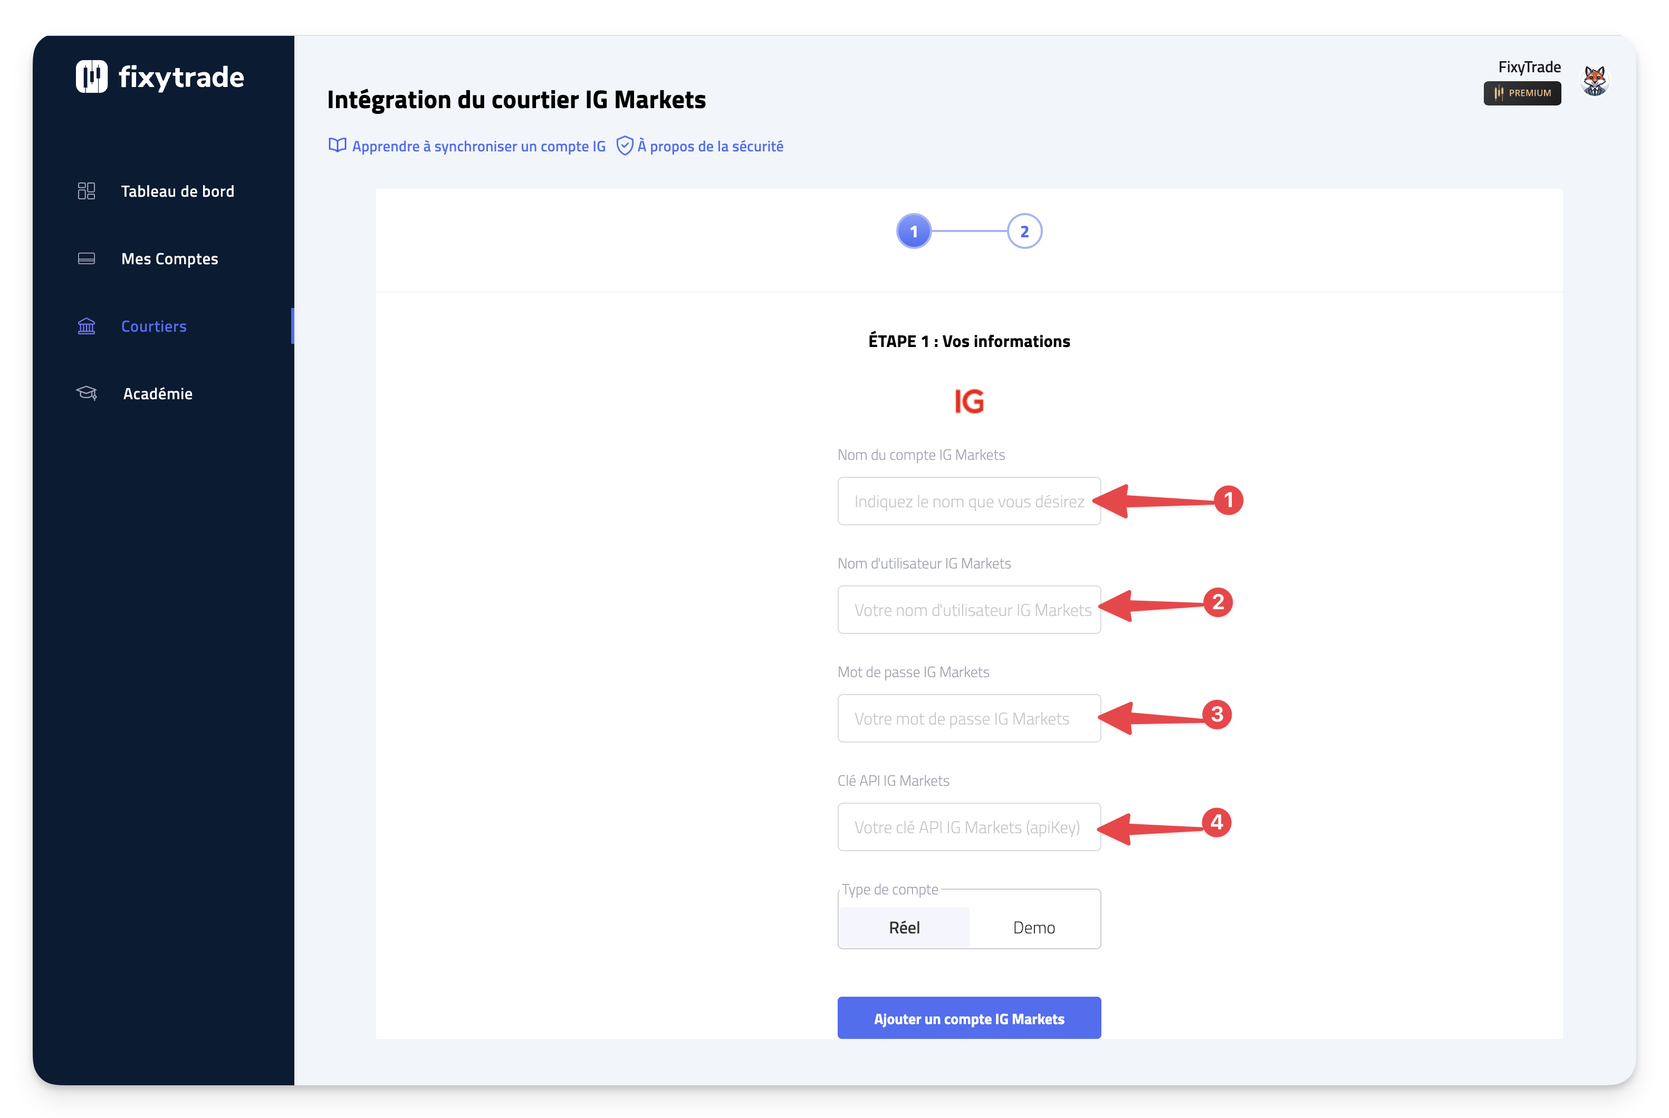This screenshot has width=1669, height=1118.
Task: Open Tableau de bord menu item
Action: pyautogui.click(x=178, y=191)
